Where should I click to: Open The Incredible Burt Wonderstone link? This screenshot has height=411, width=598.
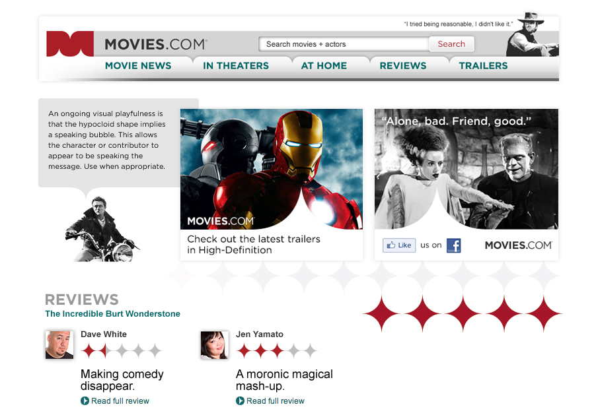point(112,314)
